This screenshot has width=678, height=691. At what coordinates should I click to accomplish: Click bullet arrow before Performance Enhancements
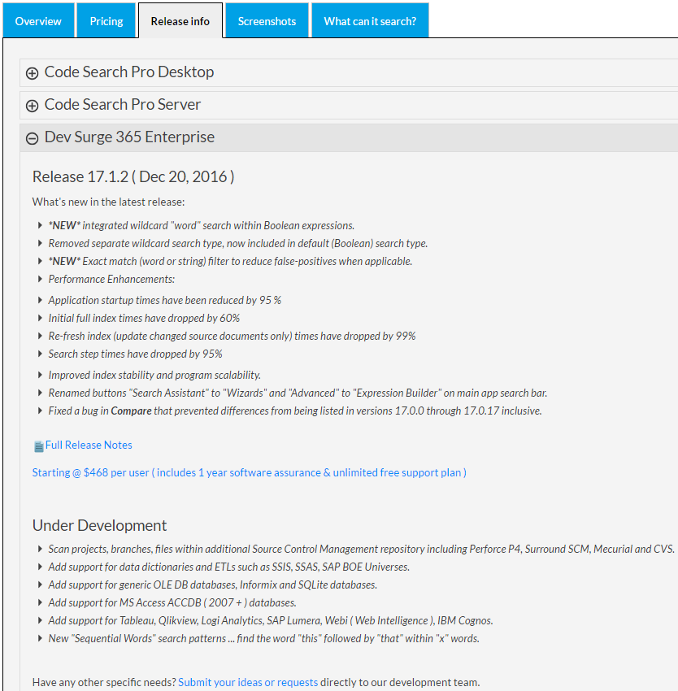coord(40,279)
